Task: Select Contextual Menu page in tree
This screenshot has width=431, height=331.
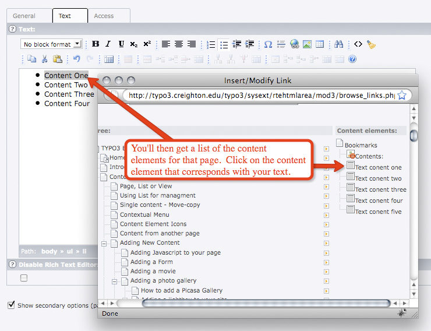Action: coord(144,214)
